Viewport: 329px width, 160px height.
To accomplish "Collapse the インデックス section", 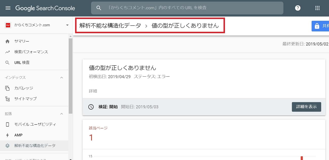I will (x=61, y=77).
